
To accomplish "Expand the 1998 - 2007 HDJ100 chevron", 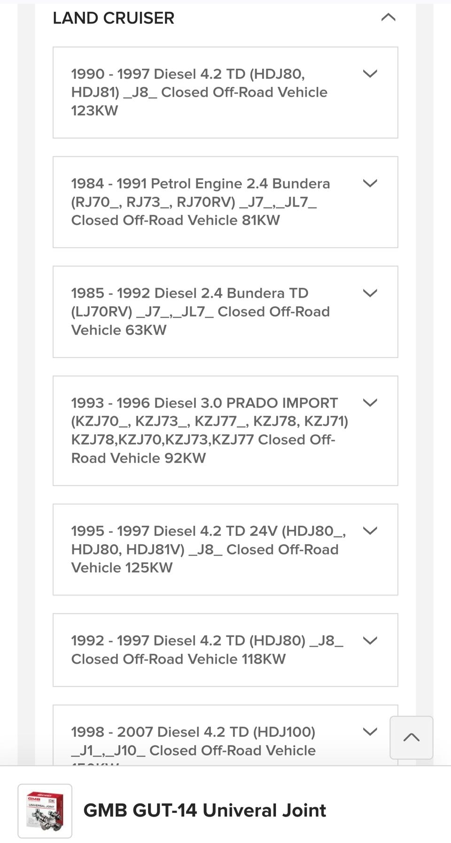I will pyautogui.click(x=370, y=732).
